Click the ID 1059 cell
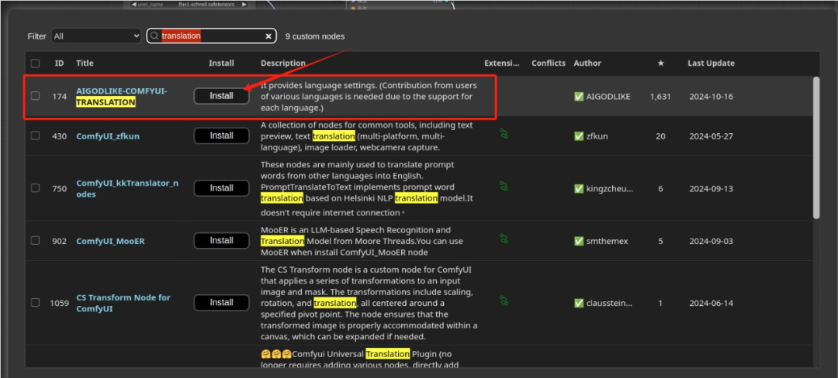This screenshot has height=378, width=838. click(x=59, y=303)
